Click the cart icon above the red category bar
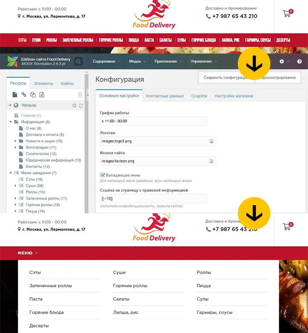 tap(288, 13)
